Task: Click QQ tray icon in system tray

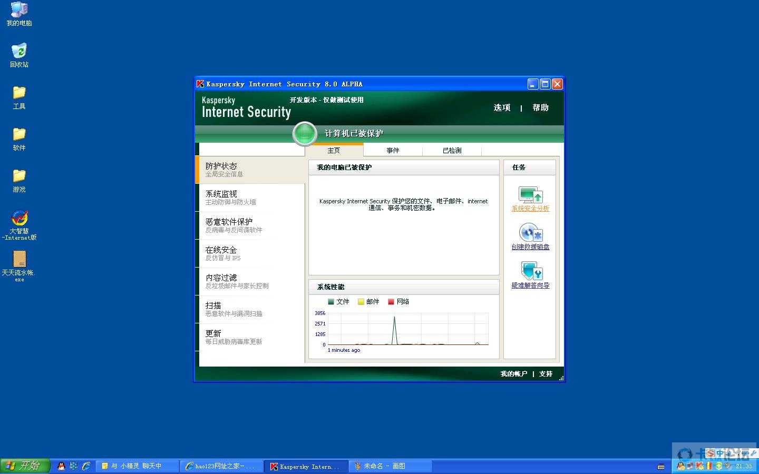Action: pos(681,467)
